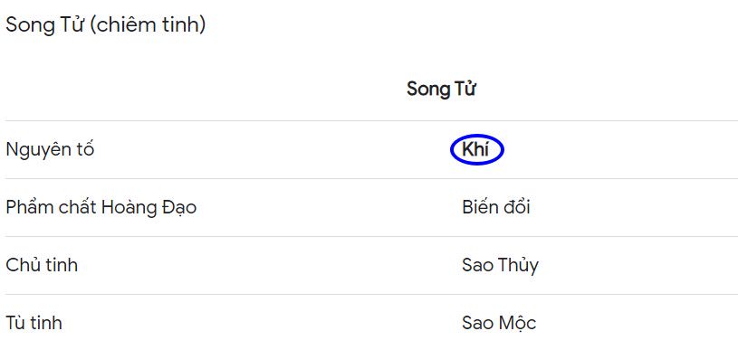Click the divider line under the Song Tử header

(371, 121)
